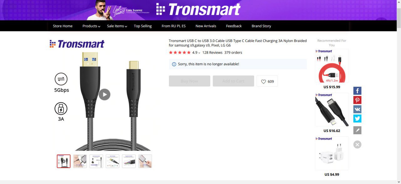The width and height of the screenshot is (401, 184).
Task: Add item to wishlist with heart icon
Action: [x=267, y=81]
